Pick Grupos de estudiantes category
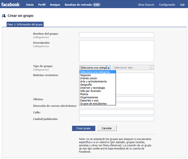188x159 pixels. pyautogui.click(x=97, y=104)
